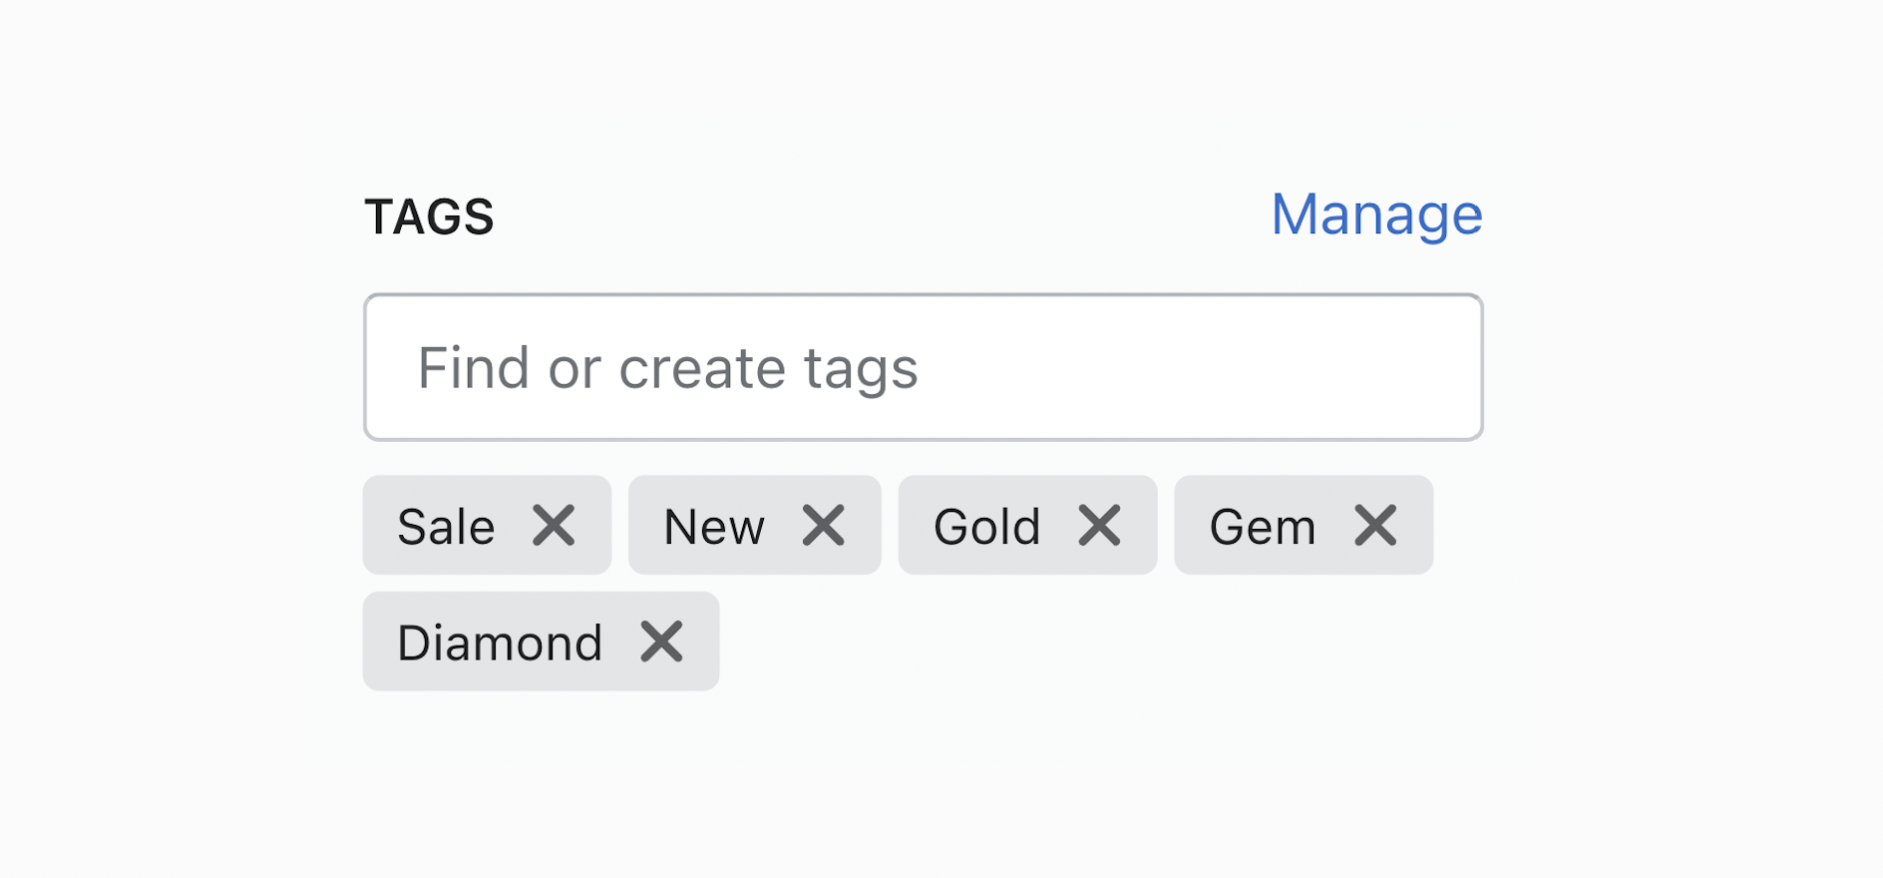Click the X on the Sale chip
Screen dimensions: 1883x878
point(555,526)
